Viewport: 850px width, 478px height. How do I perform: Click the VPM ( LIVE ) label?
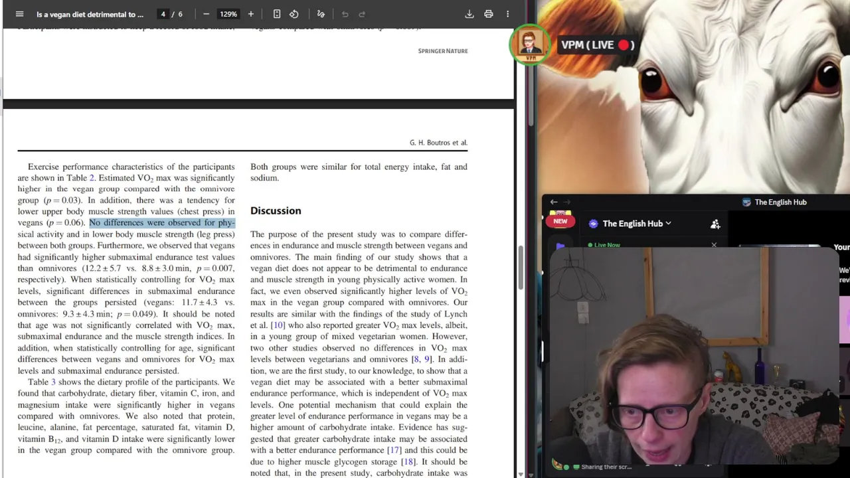598,45
